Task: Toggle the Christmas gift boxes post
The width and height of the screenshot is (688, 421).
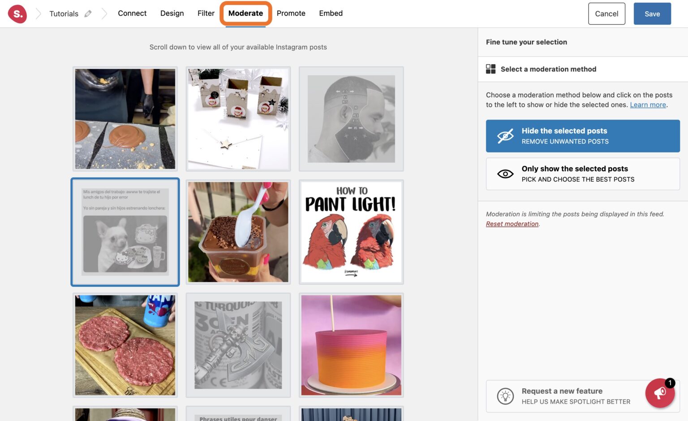Action: (238, 119)
